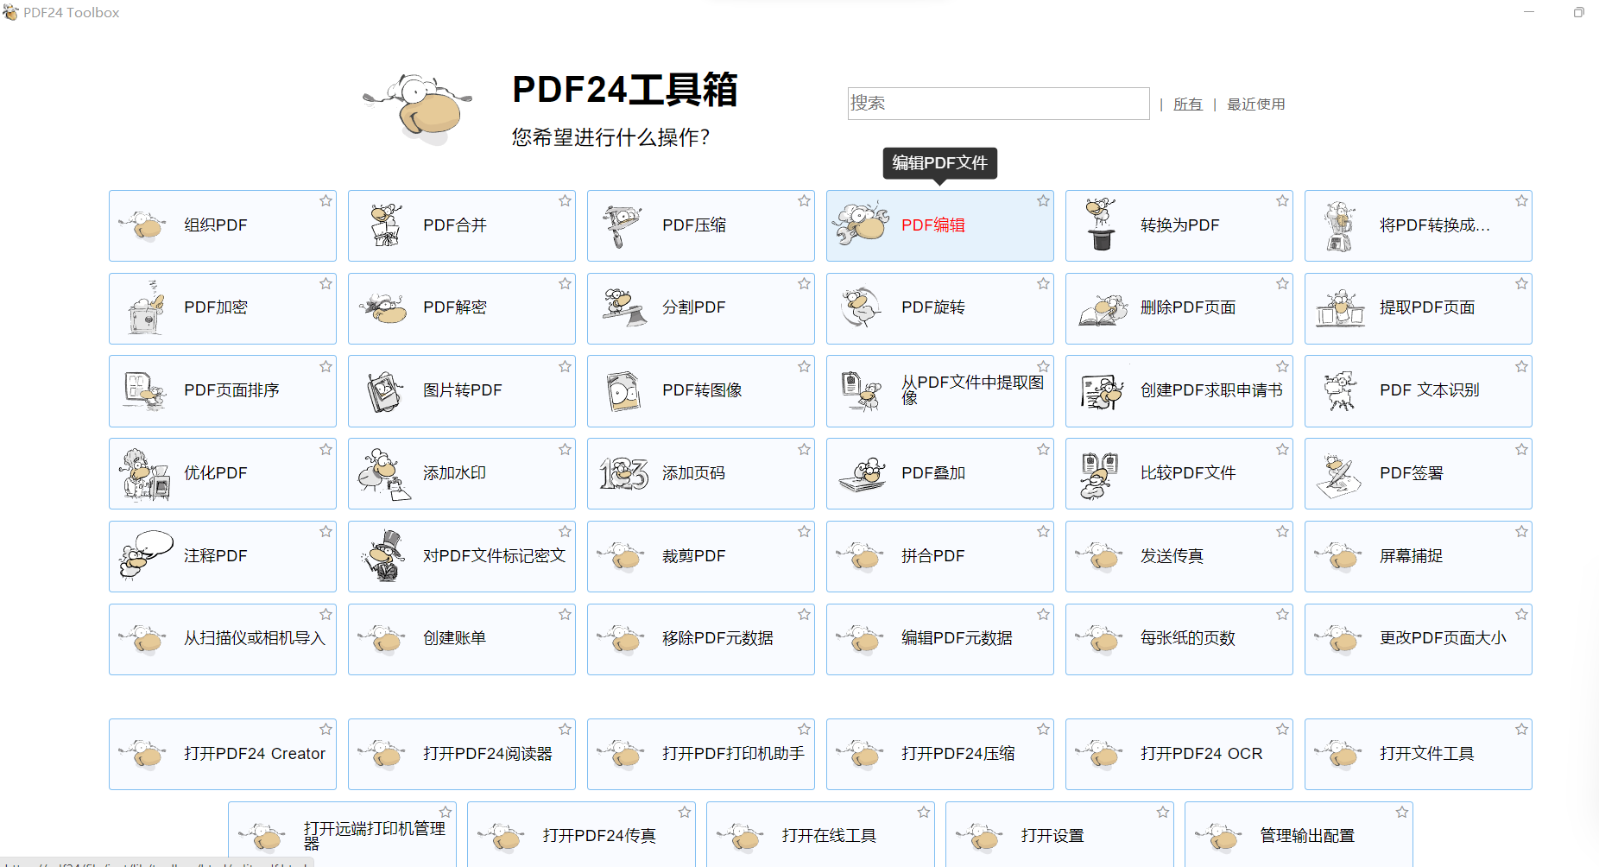Show 所有 tools filter link
This screenshot has height=867, width=1599.
tap(1188, 104)
